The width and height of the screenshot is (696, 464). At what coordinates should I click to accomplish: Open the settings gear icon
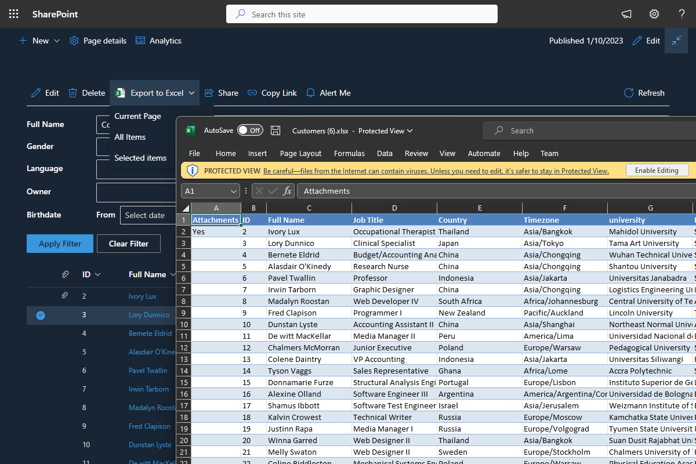click(x=654, y=14)
